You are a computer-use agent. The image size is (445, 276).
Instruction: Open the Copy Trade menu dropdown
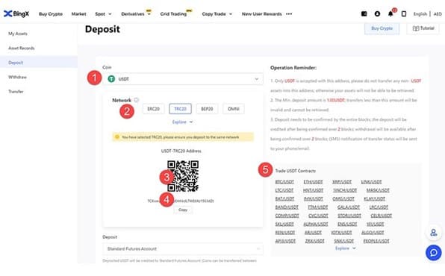tap(217, 14)
